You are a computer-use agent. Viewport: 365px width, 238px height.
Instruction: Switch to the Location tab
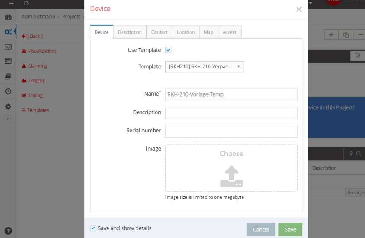(185, 32)
